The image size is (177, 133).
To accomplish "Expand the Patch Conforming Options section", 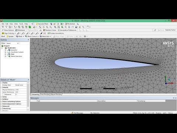I will point(1,102).
